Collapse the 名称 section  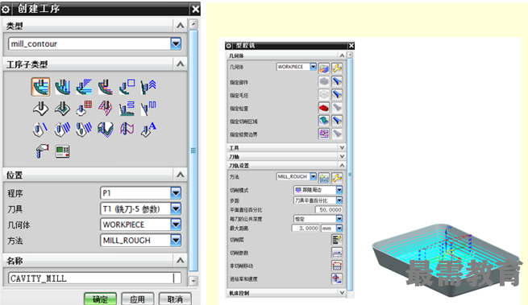(x=180, y=260)
